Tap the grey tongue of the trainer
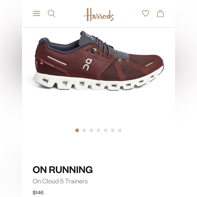The image size is (197, 197). pos(88,38)
